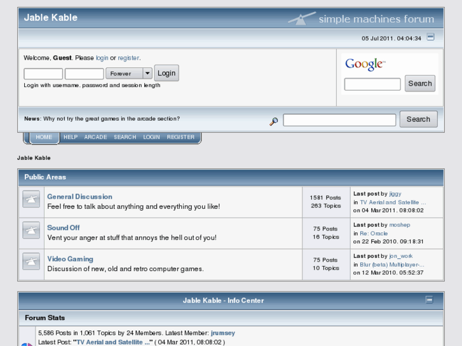View jiggy's profile
The image size is (462, 346).
click(x=395, y=194)
